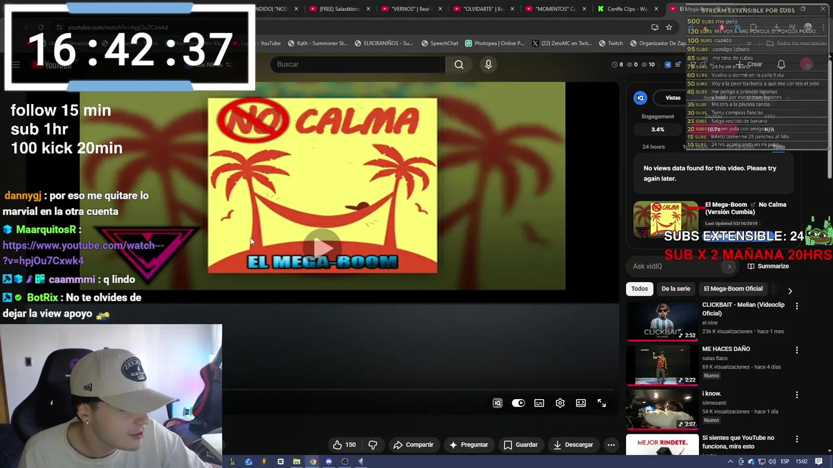Open the player settings gear
This screenshot has height=468, width=833.
560,403
